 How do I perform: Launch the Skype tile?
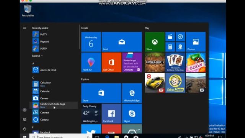point(132,113)
